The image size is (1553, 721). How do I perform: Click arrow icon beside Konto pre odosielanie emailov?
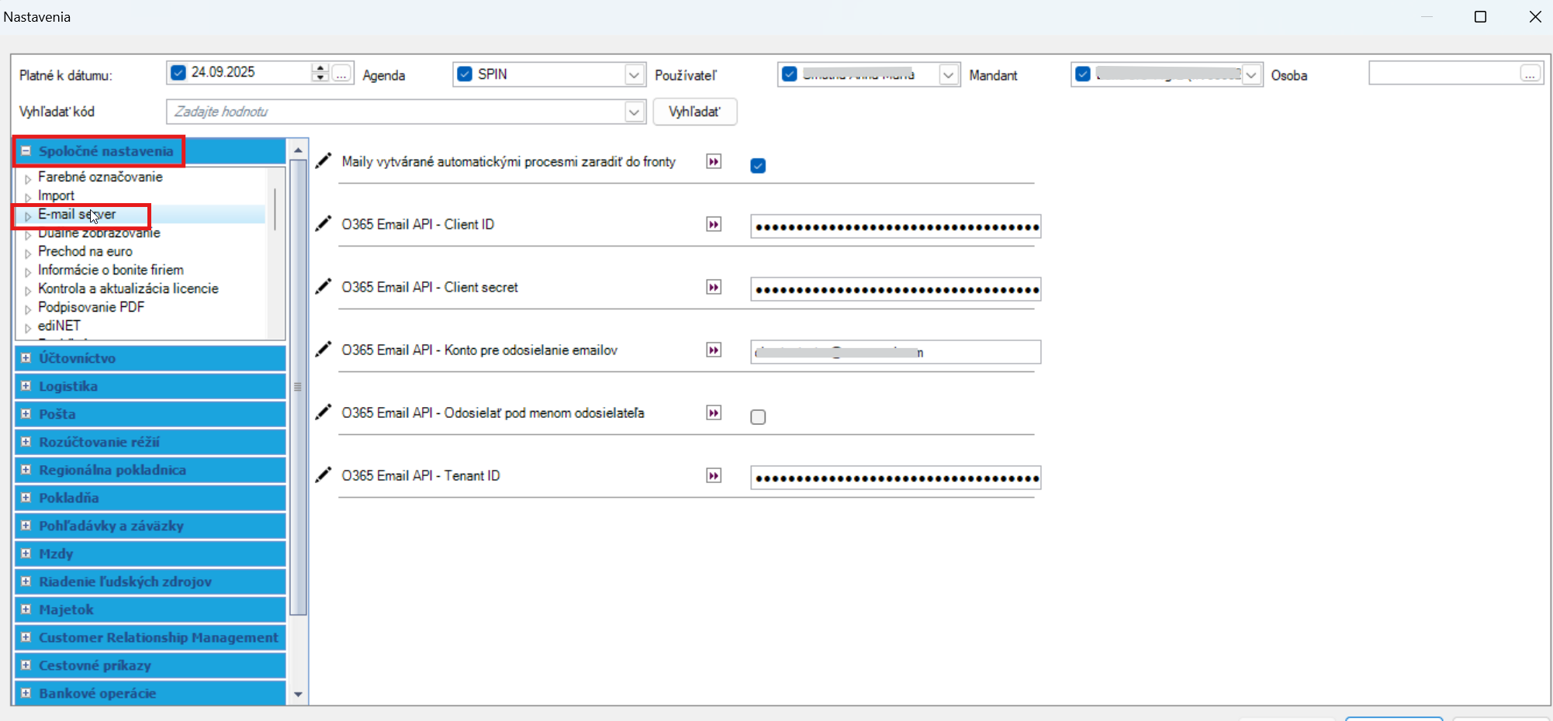tap(714, 350)
